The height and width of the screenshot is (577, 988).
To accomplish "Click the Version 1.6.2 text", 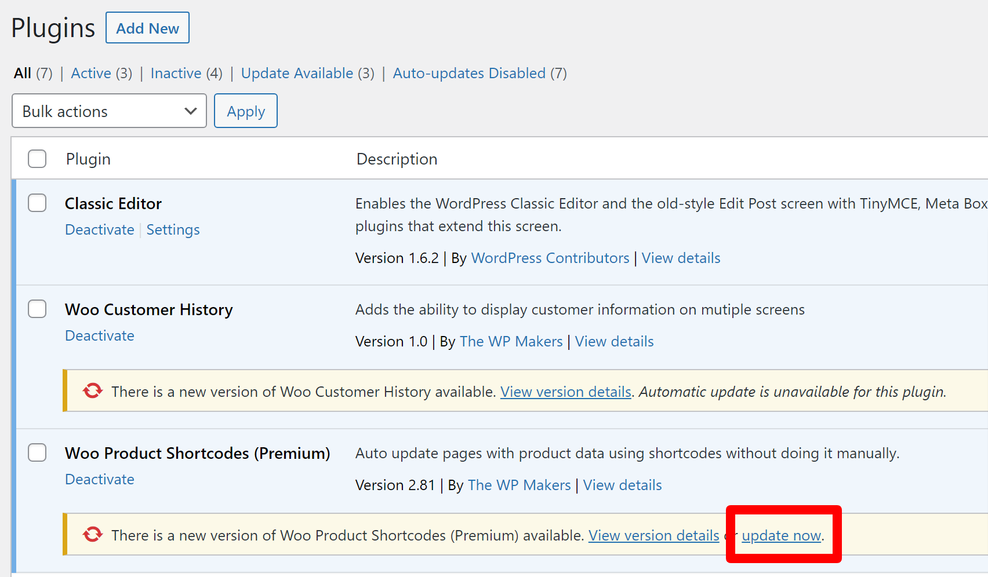I will (397, 258).
